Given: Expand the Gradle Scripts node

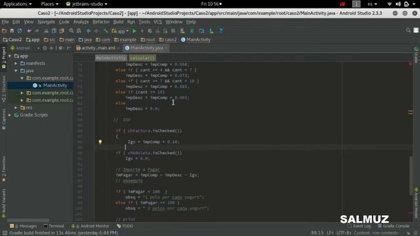Looking at the screenshot, I should point(10,115).
